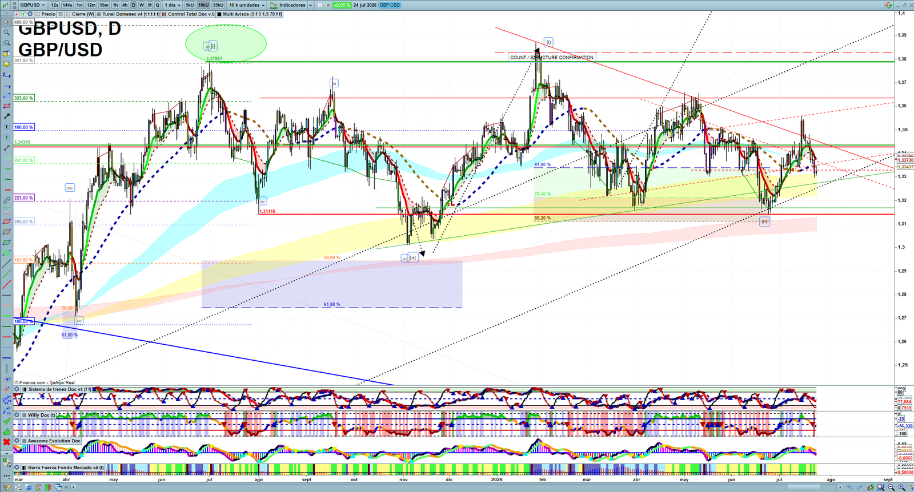Open the 10 k unidades dropdown

point(247,5)
